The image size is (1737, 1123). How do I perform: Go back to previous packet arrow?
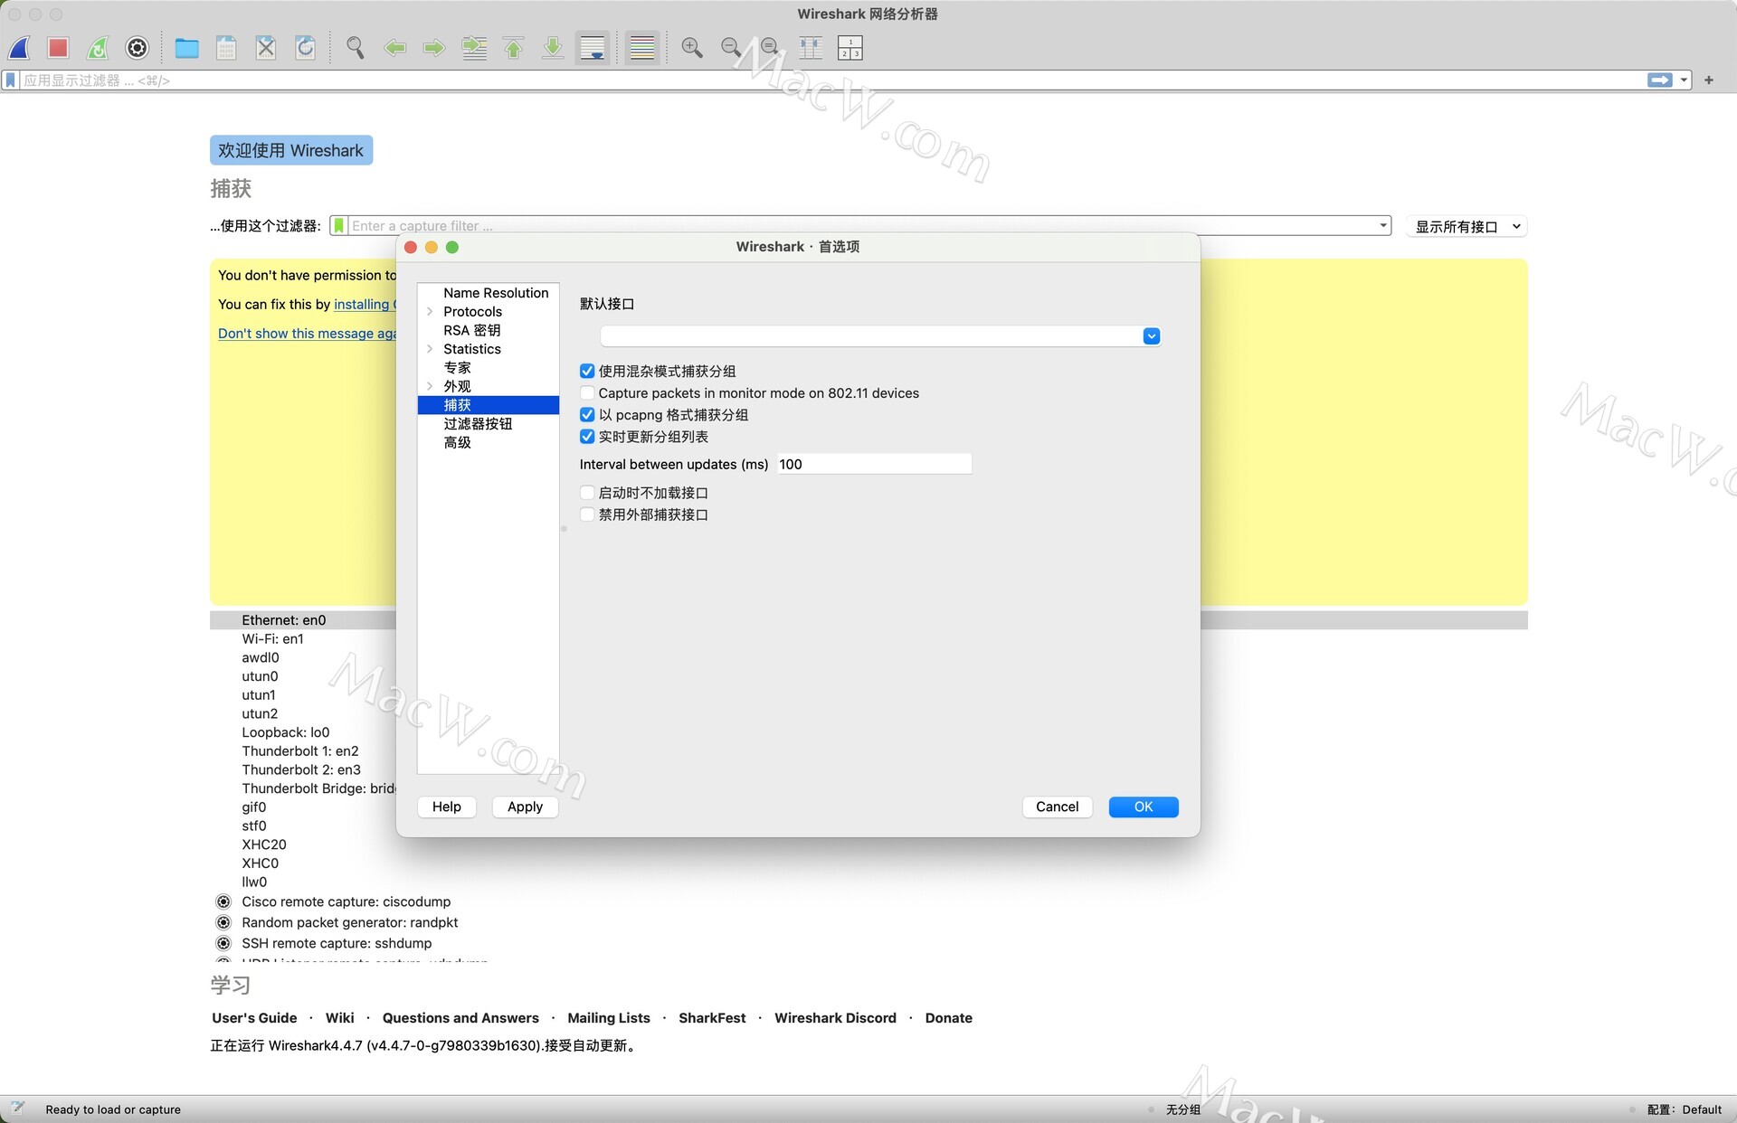395,48
